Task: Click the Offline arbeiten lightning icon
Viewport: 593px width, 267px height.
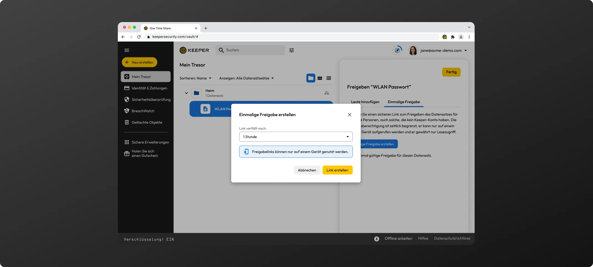Action: point(377,239)
